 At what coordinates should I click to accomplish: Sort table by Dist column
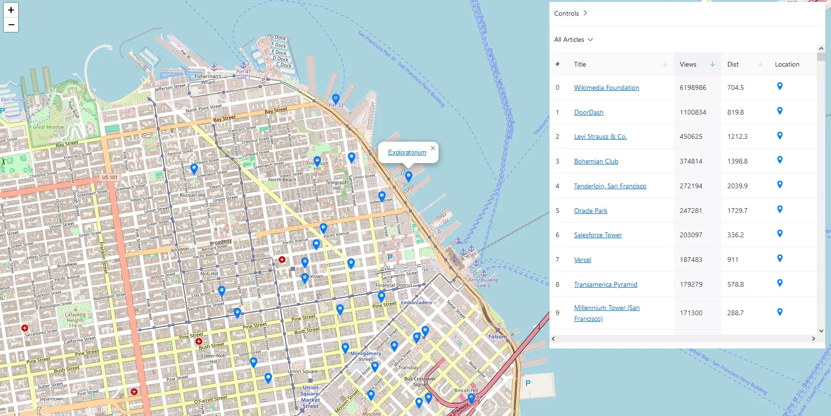[760, 64]
